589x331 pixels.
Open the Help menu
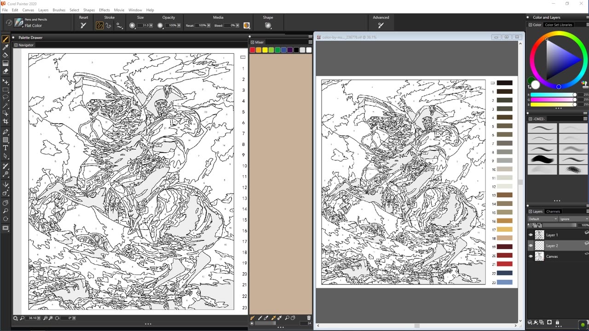tap(150, 10)
